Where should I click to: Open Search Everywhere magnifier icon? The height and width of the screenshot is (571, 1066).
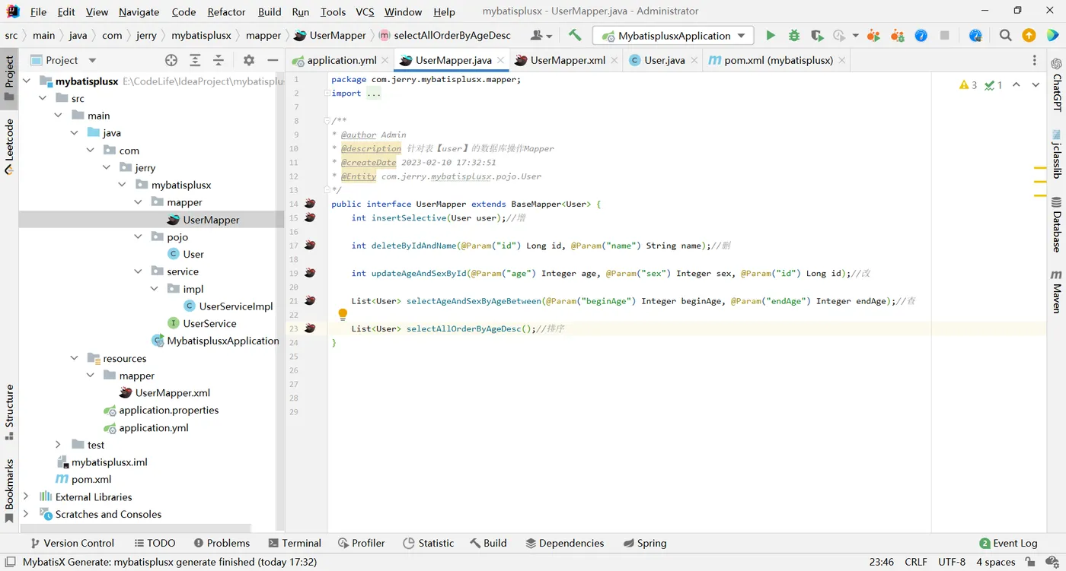pos(1006,35)
